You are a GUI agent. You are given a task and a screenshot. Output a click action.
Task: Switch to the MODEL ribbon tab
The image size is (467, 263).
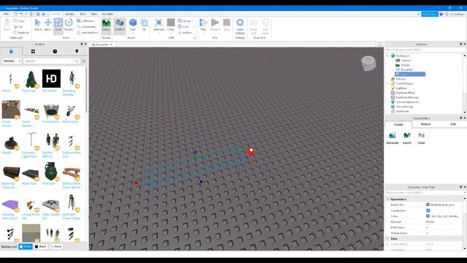pos(70,14)
